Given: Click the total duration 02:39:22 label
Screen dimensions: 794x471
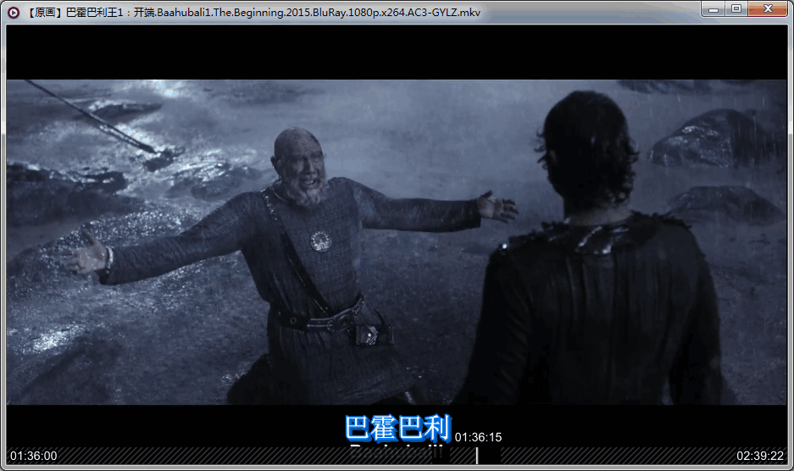Looking at the screenshot, I should click(759, 456).
